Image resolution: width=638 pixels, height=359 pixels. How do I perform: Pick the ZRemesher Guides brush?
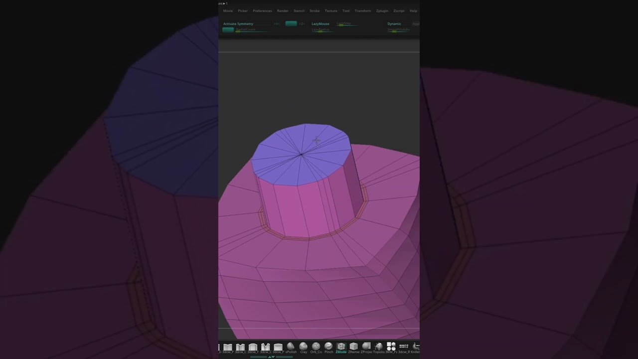(x=354, y=347)
